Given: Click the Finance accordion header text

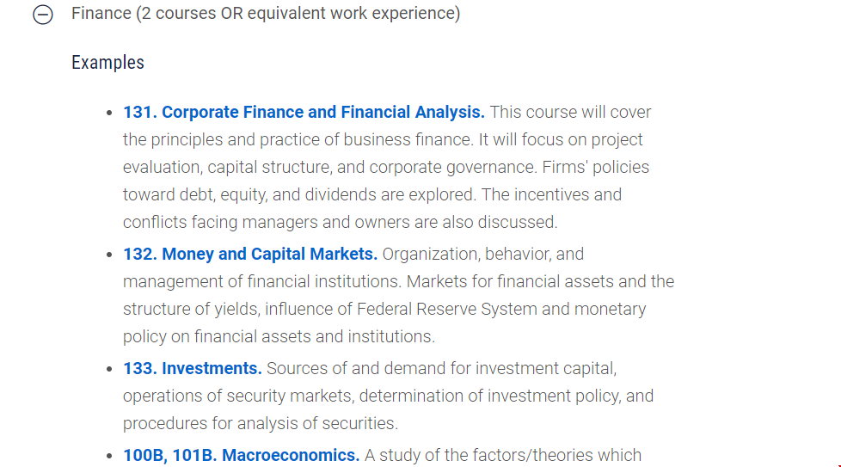Looking at the screenshot, I should [266, 14].
